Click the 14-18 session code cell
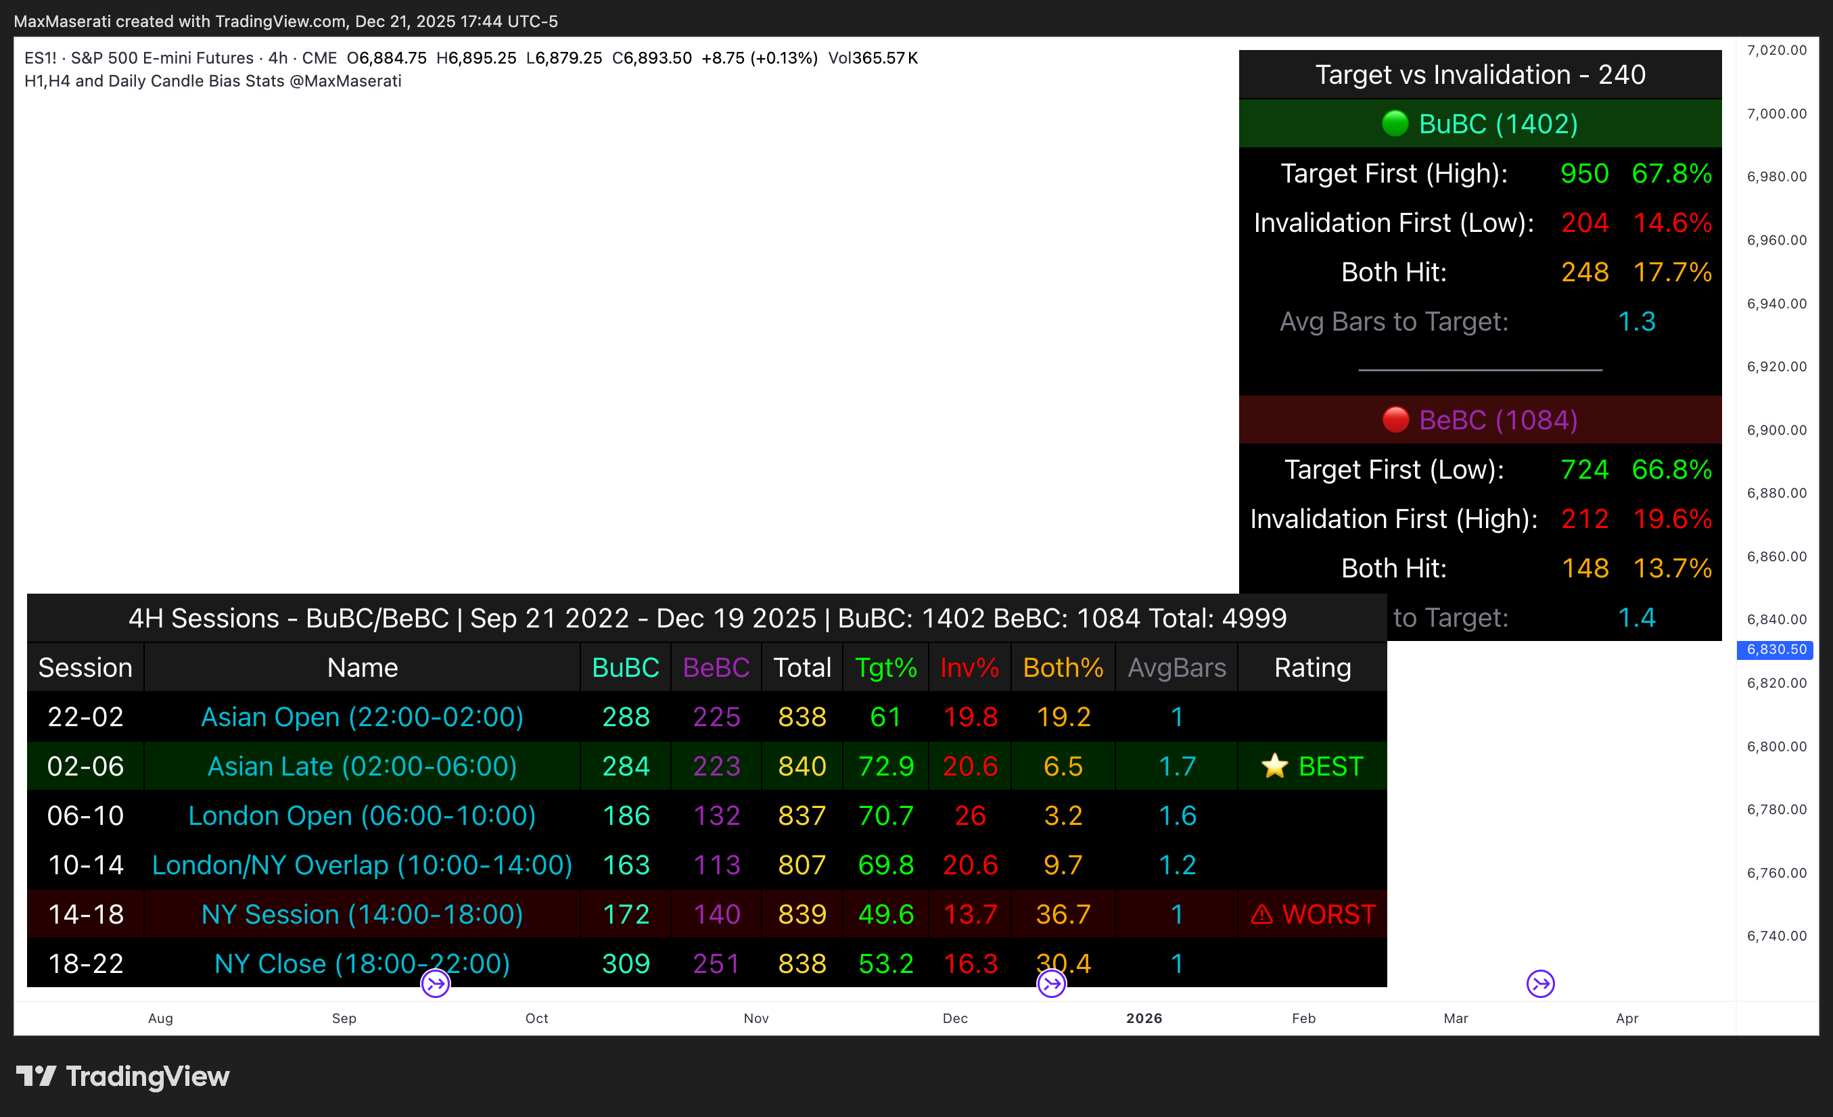Viewport: 1833px width, 1117px height. pos(85,915)
